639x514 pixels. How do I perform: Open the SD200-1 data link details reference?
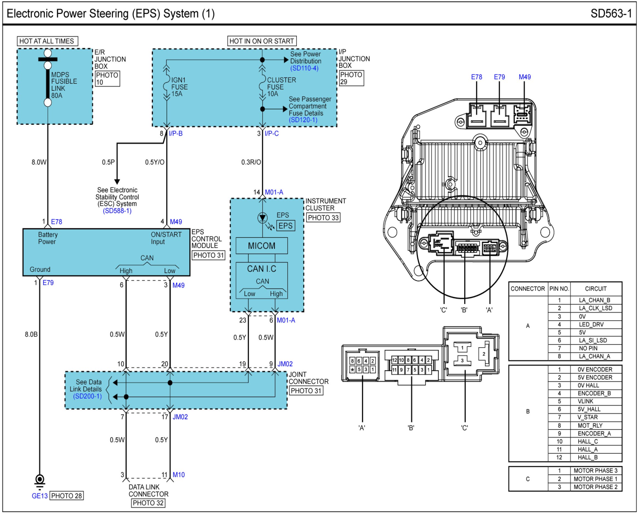tap(88, 396)
